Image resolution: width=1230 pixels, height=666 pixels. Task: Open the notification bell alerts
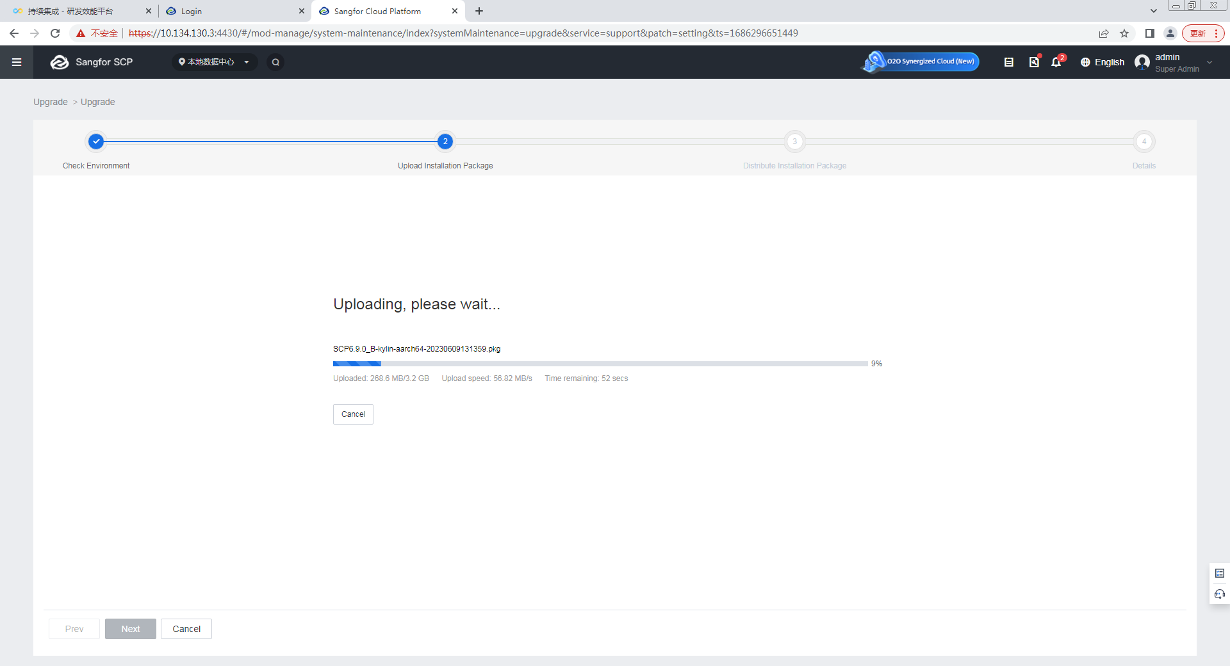(1056, 62)
